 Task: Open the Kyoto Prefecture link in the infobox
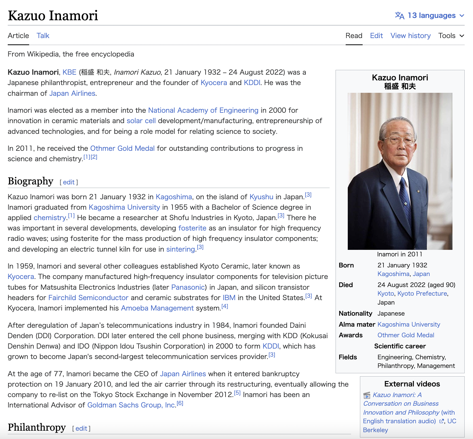click(422, 294)
